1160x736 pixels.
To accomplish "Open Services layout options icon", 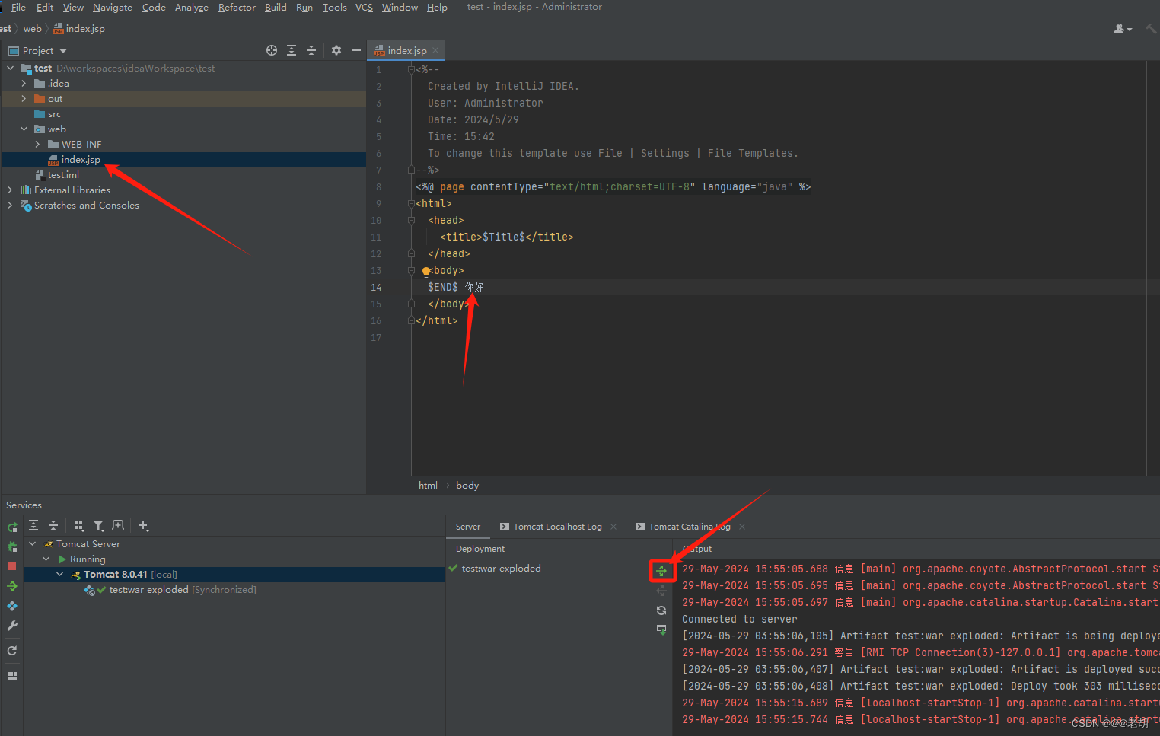I will 12,675.
